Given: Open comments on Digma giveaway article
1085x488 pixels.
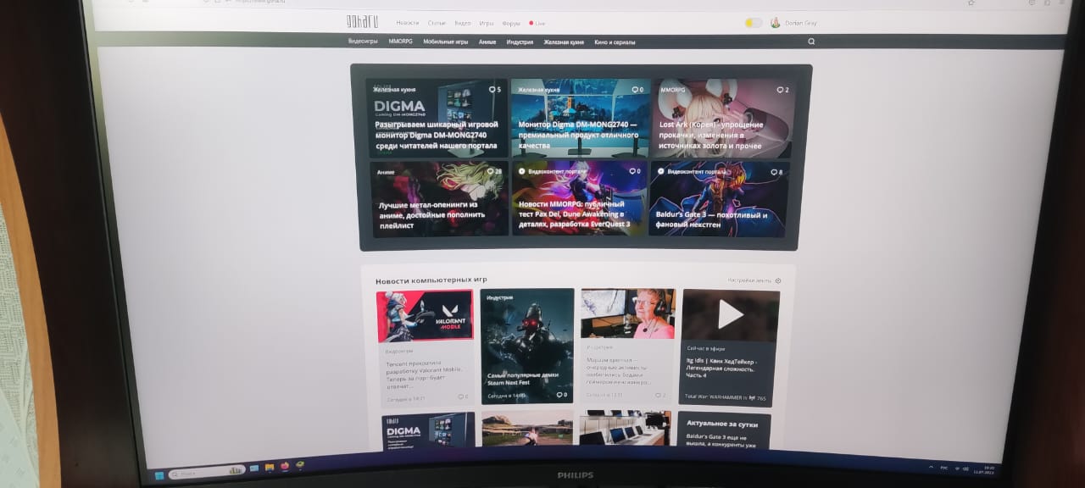Looking at the screenshot, I should tap(495, 90).
